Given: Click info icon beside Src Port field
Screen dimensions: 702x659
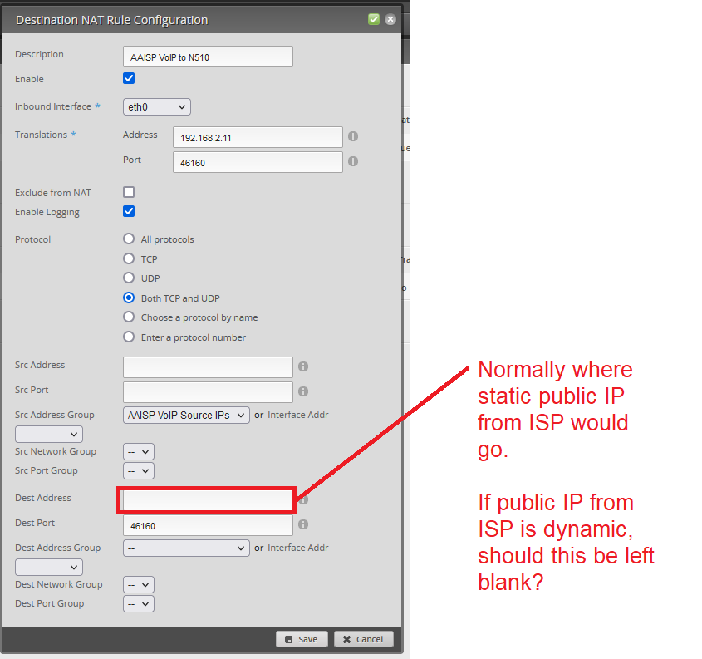Looking at the screenshot, I should [303, 391].
